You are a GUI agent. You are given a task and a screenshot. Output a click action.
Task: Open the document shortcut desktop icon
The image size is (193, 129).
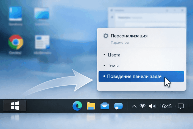coord(42,42)
